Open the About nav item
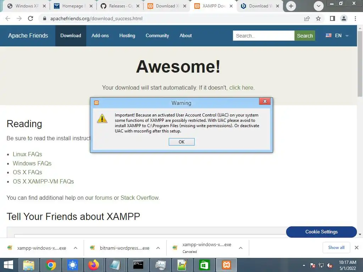This screenshot has height=272, width=363. (x=185, y=36)
